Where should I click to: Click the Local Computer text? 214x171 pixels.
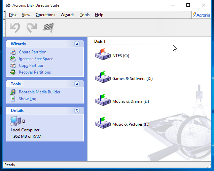[x=25, y=130]
